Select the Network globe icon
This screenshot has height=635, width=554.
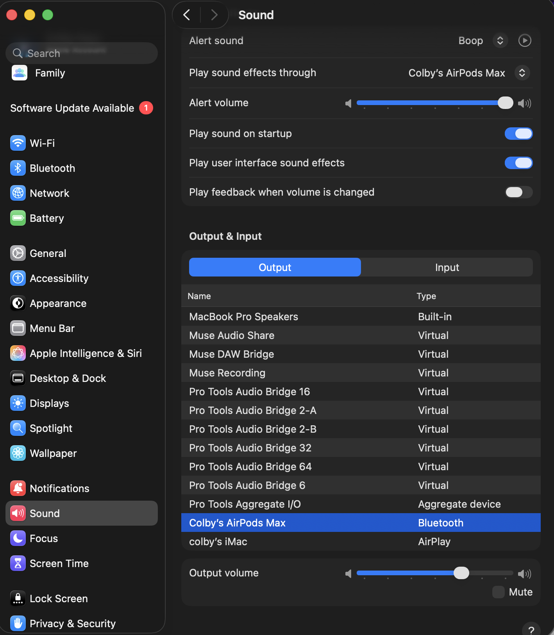(18, 193)
